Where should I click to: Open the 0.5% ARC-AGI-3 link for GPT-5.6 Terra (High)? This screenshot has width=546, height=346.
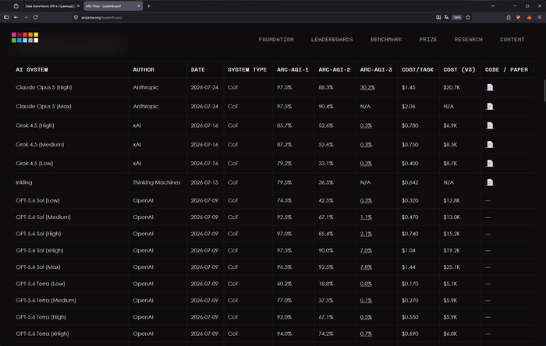(366, 317)
